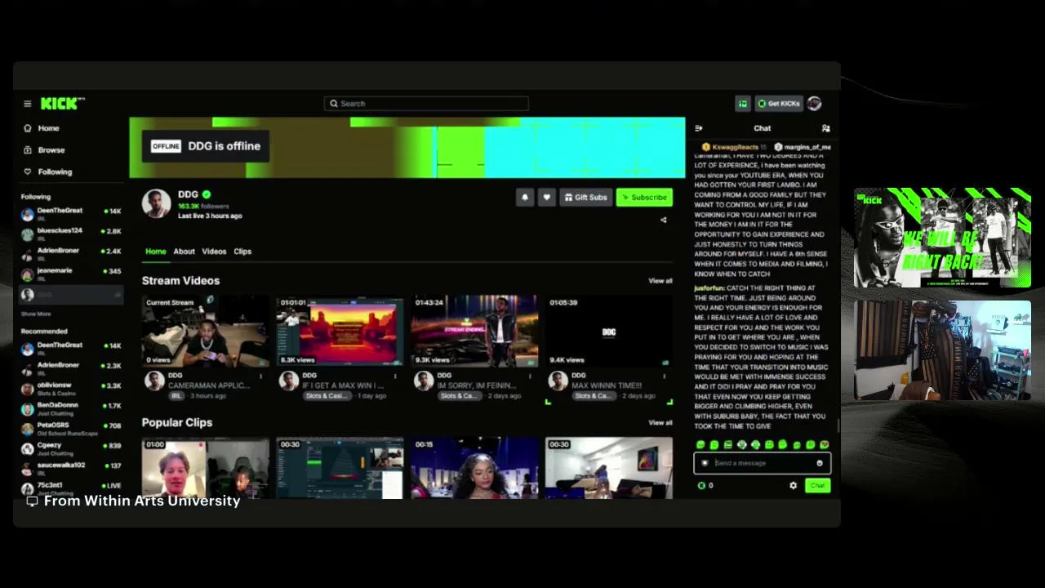
Task: Open options menu for CAMERAMAN APPLIC video
Action: 261,376
